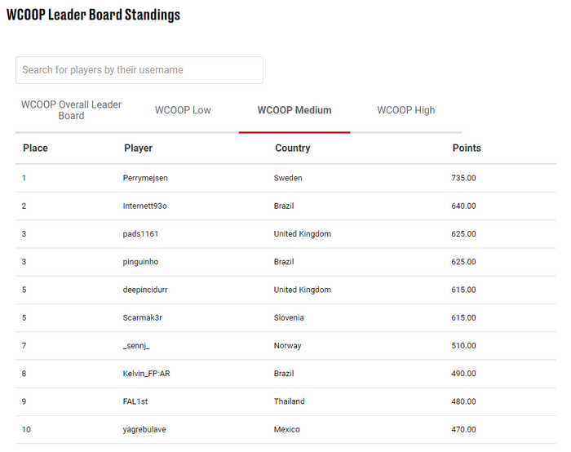
Task: Select the Internett93o player row
Action: [x=285, y=206]
